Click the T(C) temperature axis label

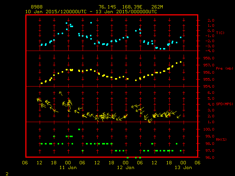(x=220, y=33)
